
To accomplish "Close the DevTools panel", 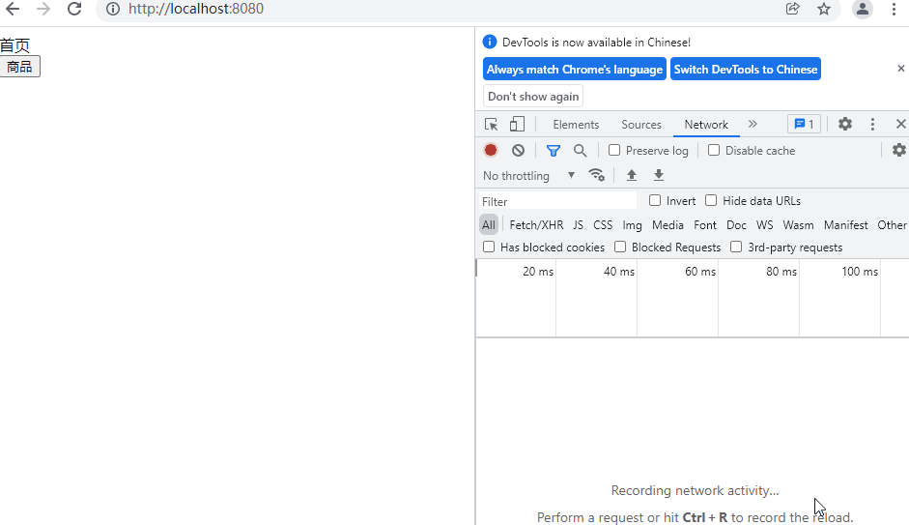I will click(x=901, y=124).
